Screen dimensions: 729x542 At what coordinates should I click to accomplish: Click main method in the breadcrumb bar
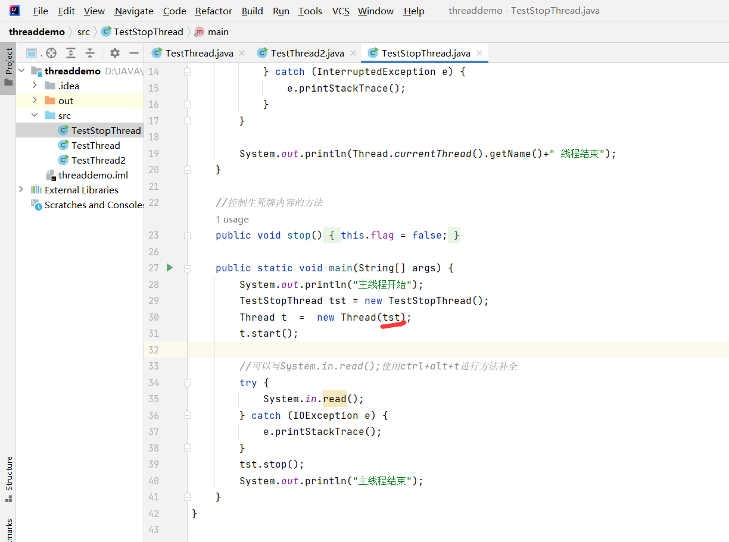(211, 32)
